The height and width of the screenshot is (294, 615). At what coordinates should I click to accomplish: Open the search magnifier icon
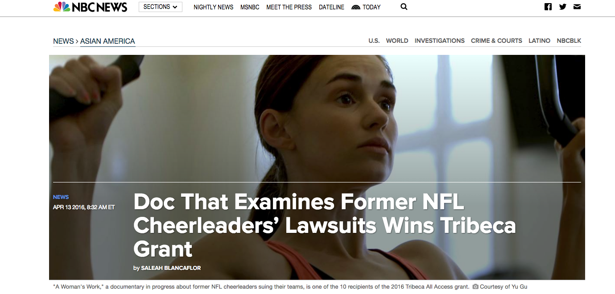404,7
